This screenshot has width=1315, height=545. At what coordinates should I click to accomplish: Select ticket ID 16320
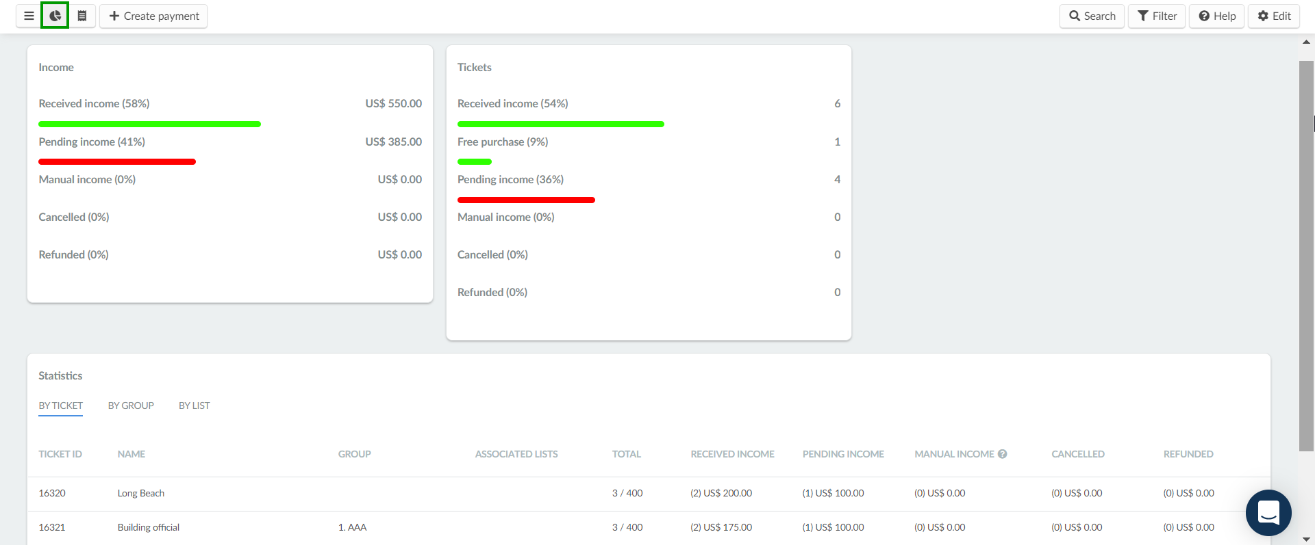[52, 493]
